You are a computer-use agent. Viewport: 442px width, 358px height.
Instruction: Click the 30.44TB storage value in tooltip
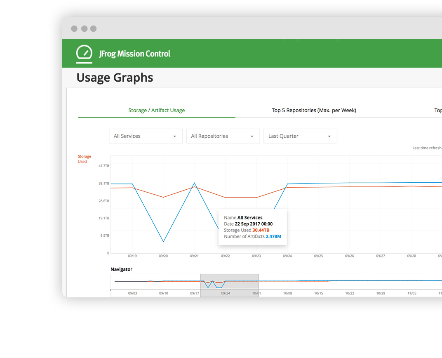click(x=261, y=230)
